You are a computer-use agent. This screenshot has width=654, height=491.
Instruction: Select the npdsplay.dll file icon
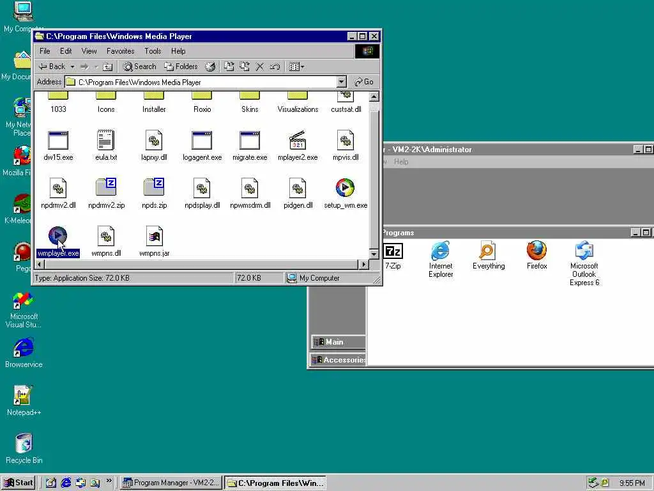tap(202, 188)
